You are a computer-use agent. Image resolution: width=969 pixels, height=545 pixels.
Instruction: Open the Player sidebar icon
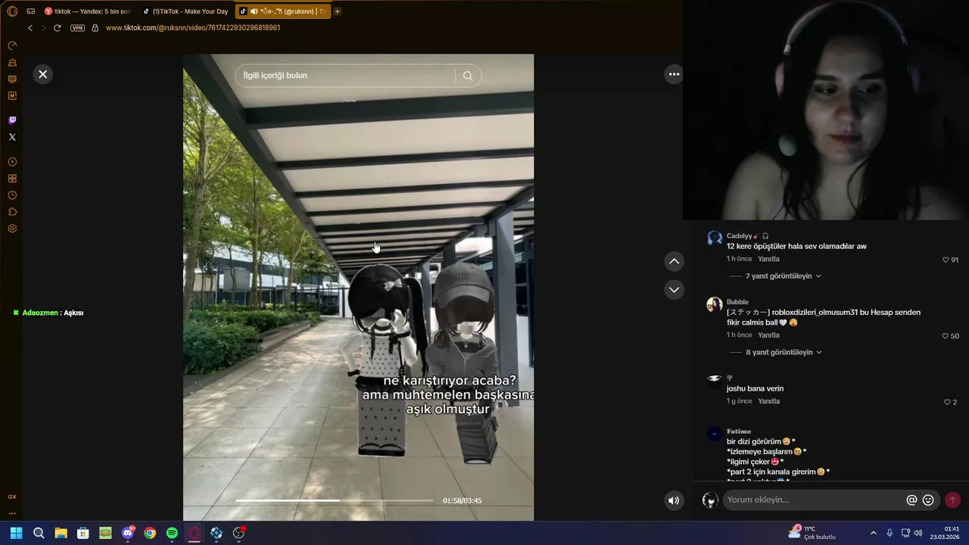12,162
